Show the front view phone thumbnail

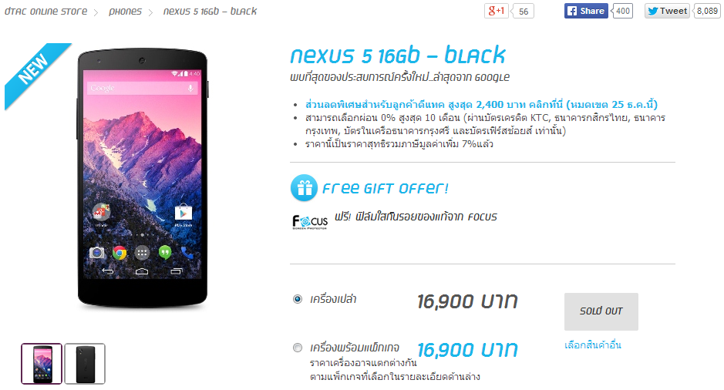coord(42,364)
